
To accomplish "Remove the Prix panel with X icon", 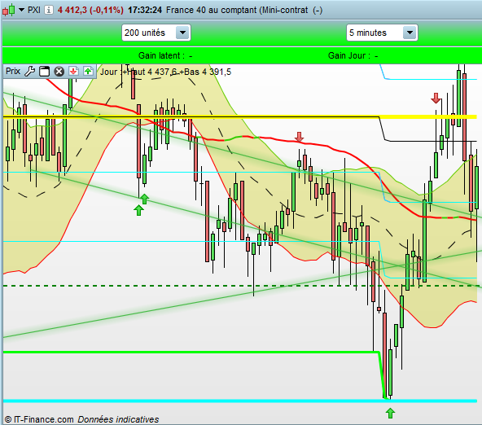I will [59, 72].
